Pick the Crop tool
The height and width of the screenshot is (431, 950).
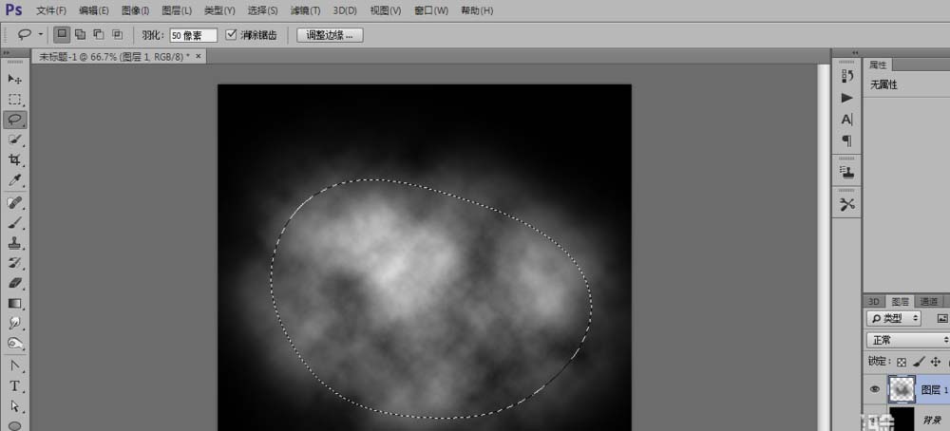click(x=14, y=159)
